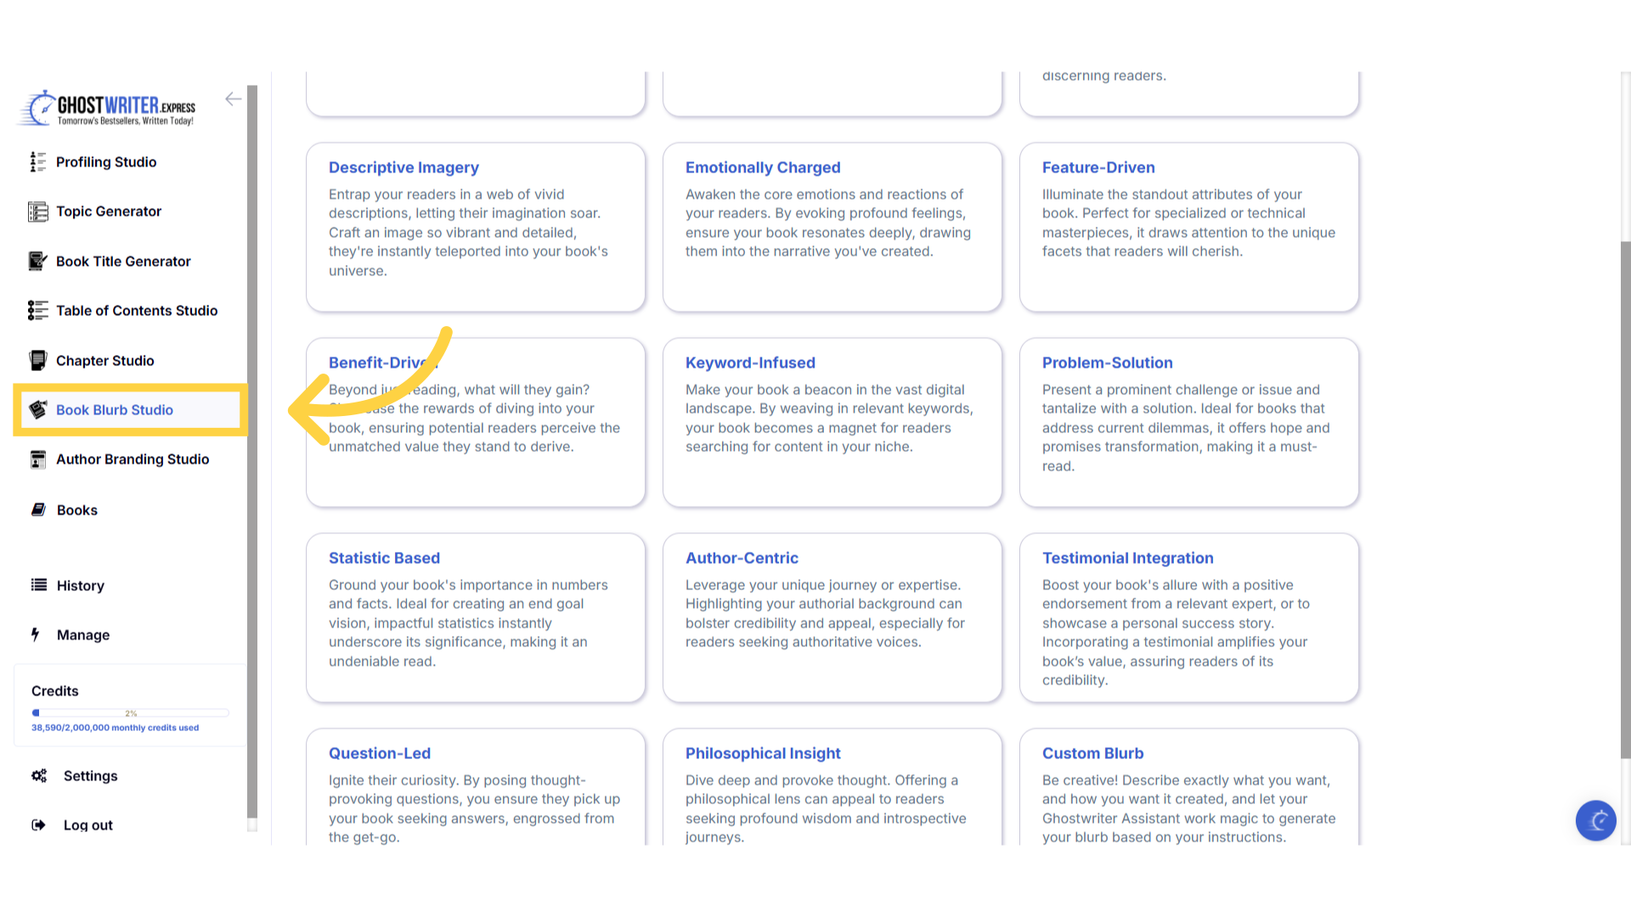Choose the Keyword-Infused blurb card
The height and width of the screenshot is (917, 1631).
tap(832, 422)
